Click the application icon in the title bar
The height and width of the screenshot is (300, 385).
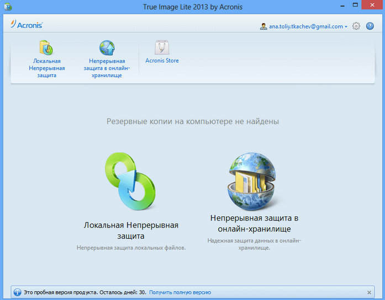[x=8, y=7]
